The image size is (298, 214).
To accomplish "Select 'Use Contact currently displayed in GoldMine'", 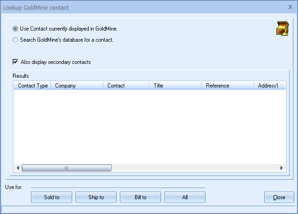I will pos(16,29).
